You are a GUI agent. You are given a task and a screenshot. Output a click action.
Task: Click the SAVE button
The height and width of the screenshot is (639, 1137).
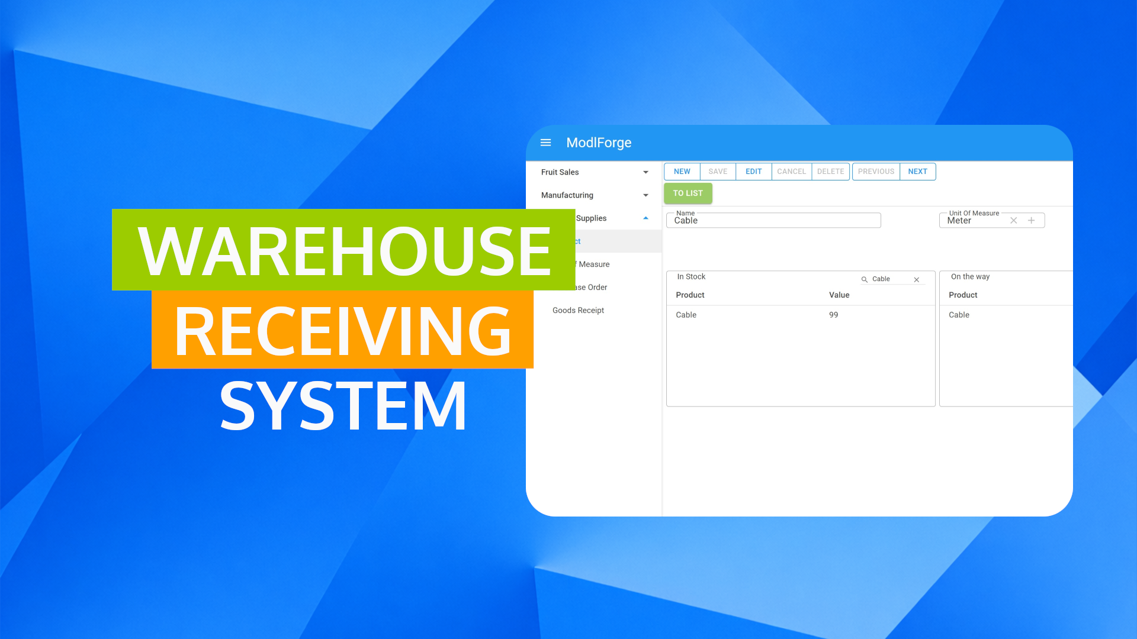tap(717, 171)
